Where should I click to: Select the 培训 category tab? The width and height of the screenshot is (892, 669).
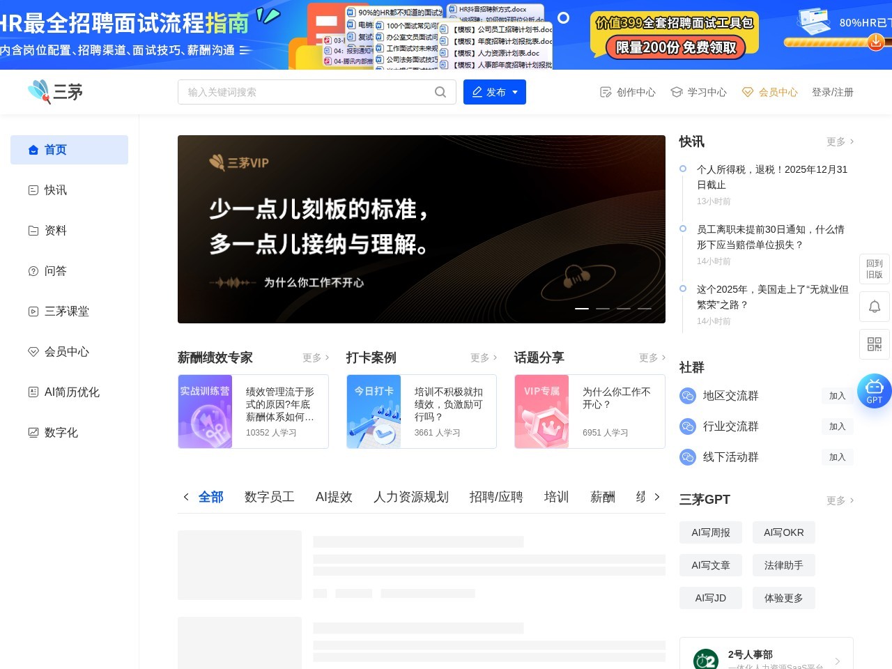pyautogui.click(x=555, y=497)
